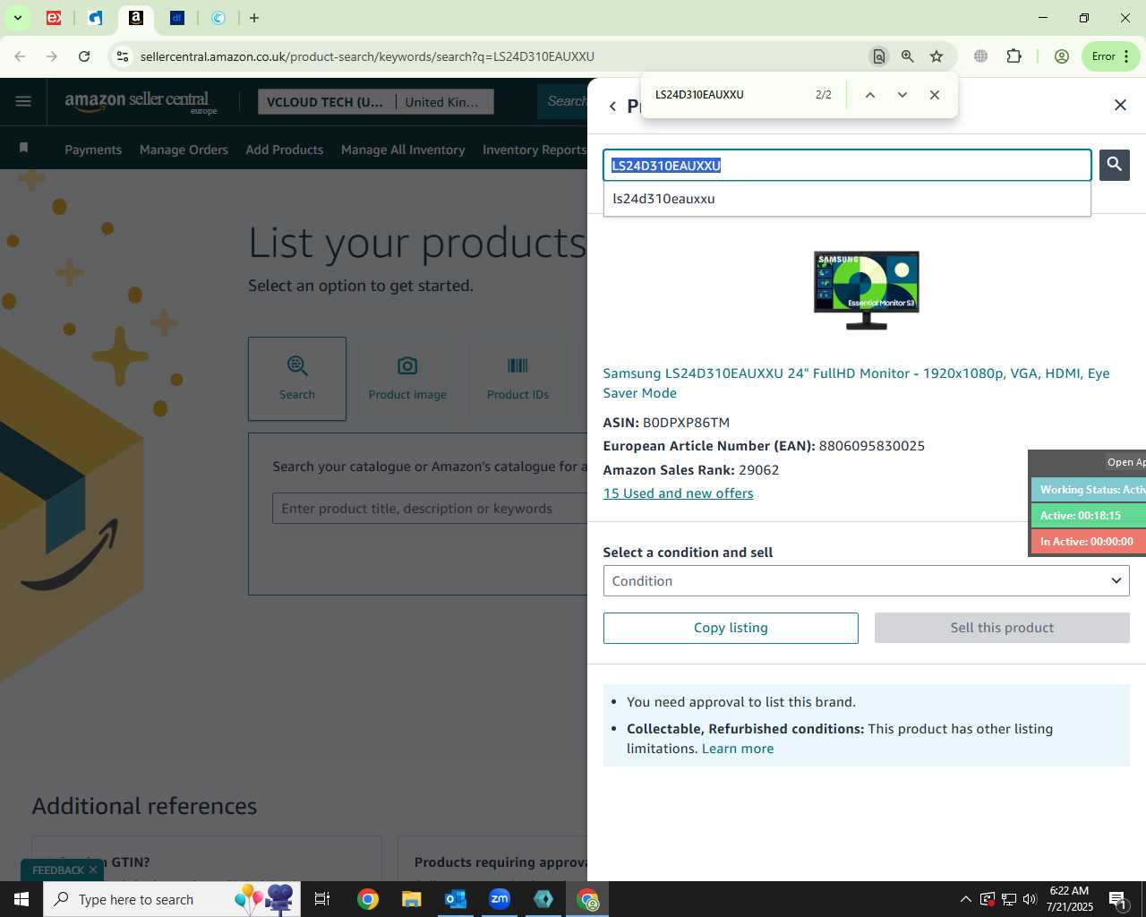Image resolution: width=1146 pixels, height=917 pixels.
Task: Close the find-in-page bar
Action: [935, 95]
